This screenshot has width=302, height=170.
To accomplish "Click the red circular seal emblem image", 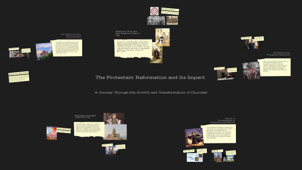I will point(154,11).
